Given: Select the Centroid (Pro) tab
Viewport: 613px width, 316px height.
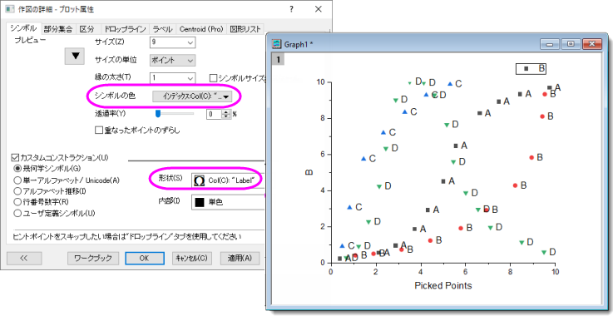Looking at the screenshot, I should (x=201, y=29).
